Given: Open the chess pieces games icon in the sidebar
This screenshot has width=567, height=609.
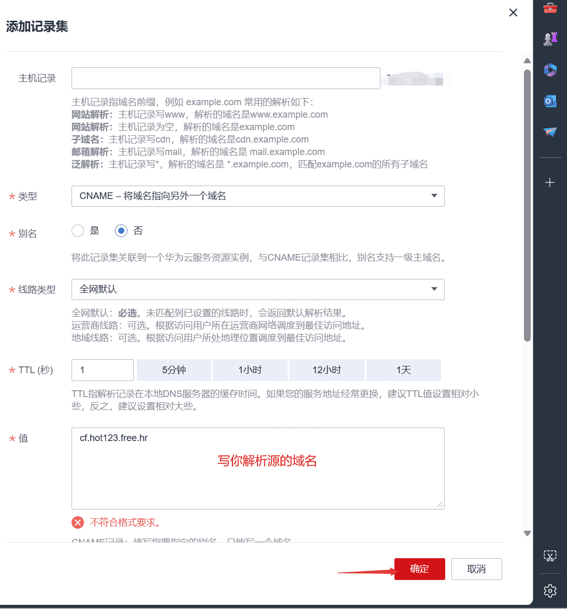Looking at the screenshot, I should [x=550, y=39].
